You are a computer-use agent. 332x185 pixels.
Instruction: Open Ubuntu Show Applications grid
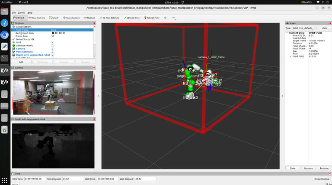click(4, 180)
